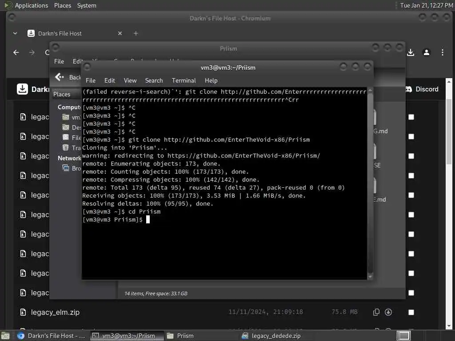Open the Applications menu in top panel

pyautogui.click(x=32, y=5)
